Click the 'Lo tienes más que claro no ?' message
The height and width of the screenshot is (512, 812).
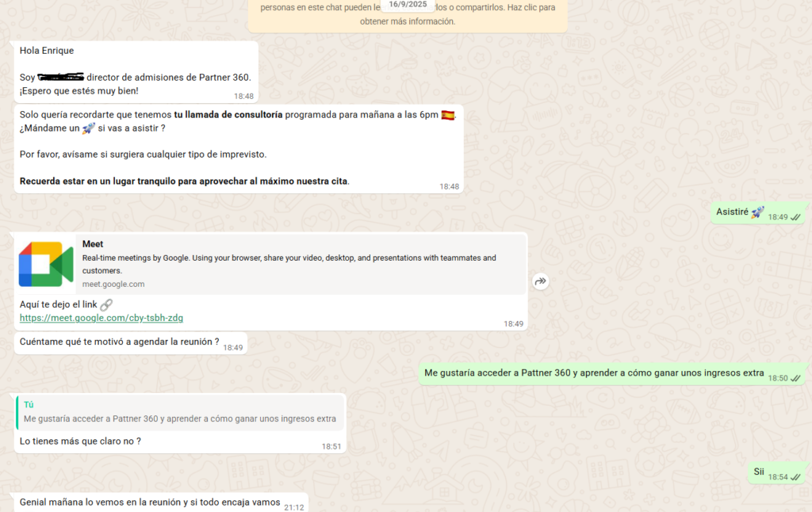pyautogui.click(x=80, y=441)
